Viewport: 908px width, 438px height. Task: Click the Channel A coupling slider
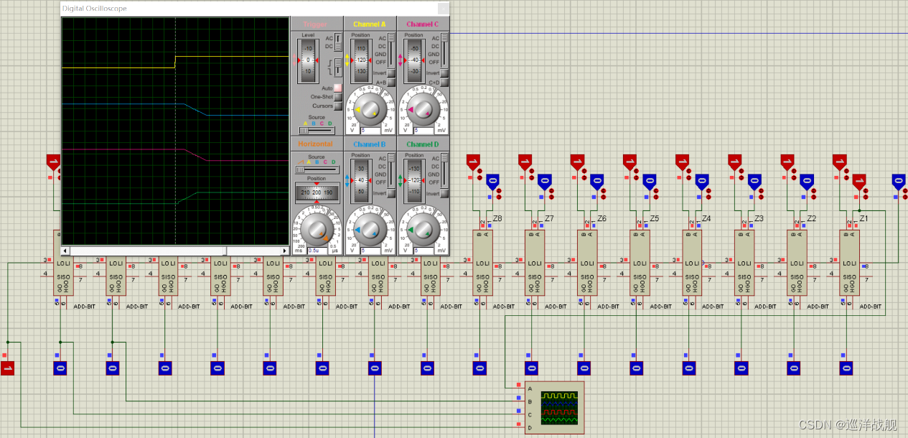391,50
